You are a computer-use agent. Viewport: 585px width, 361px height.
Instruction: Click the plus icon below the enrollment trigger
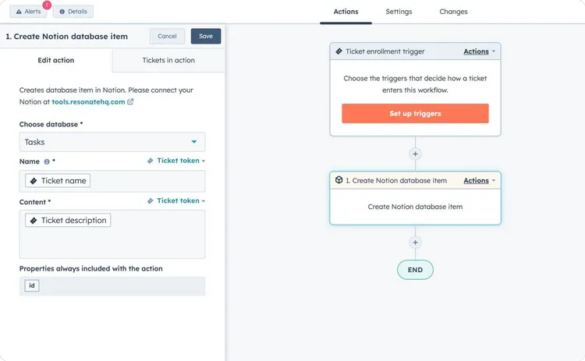click(x=415, y=154)
